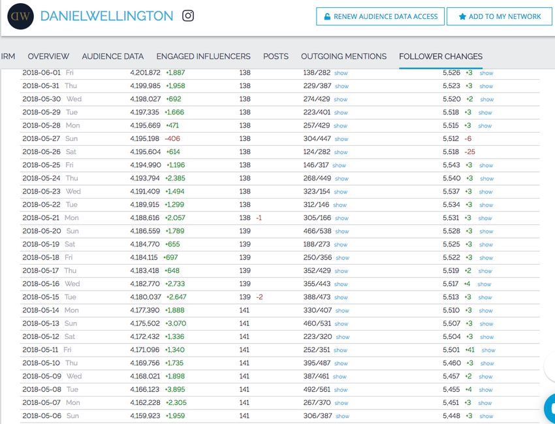Select the +3,895 follower change
This screenshot has height=424, width=555.
point(175,389)
